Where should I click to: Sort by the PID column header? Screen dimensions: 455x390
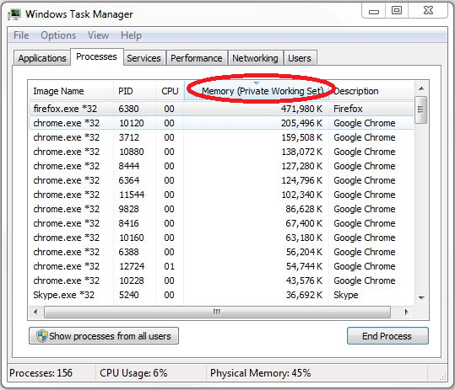point(134,91)
